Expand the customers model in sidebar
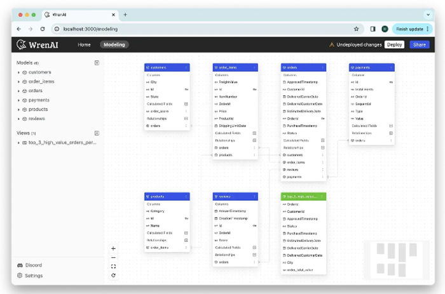This screenshot has height=294, width=445. click(18, 72)
